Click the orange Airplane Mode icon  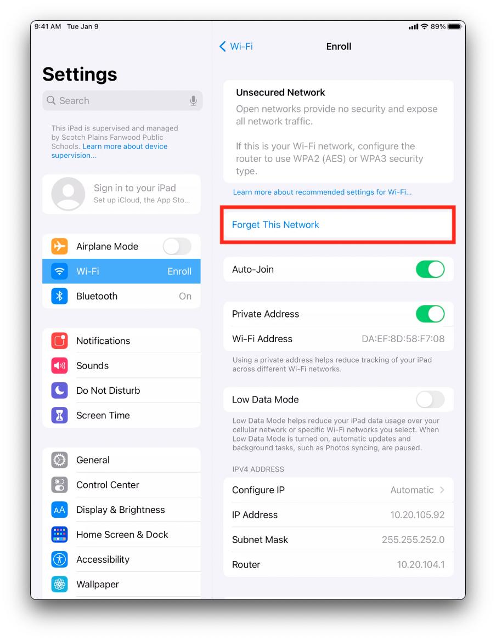[60, 246]
